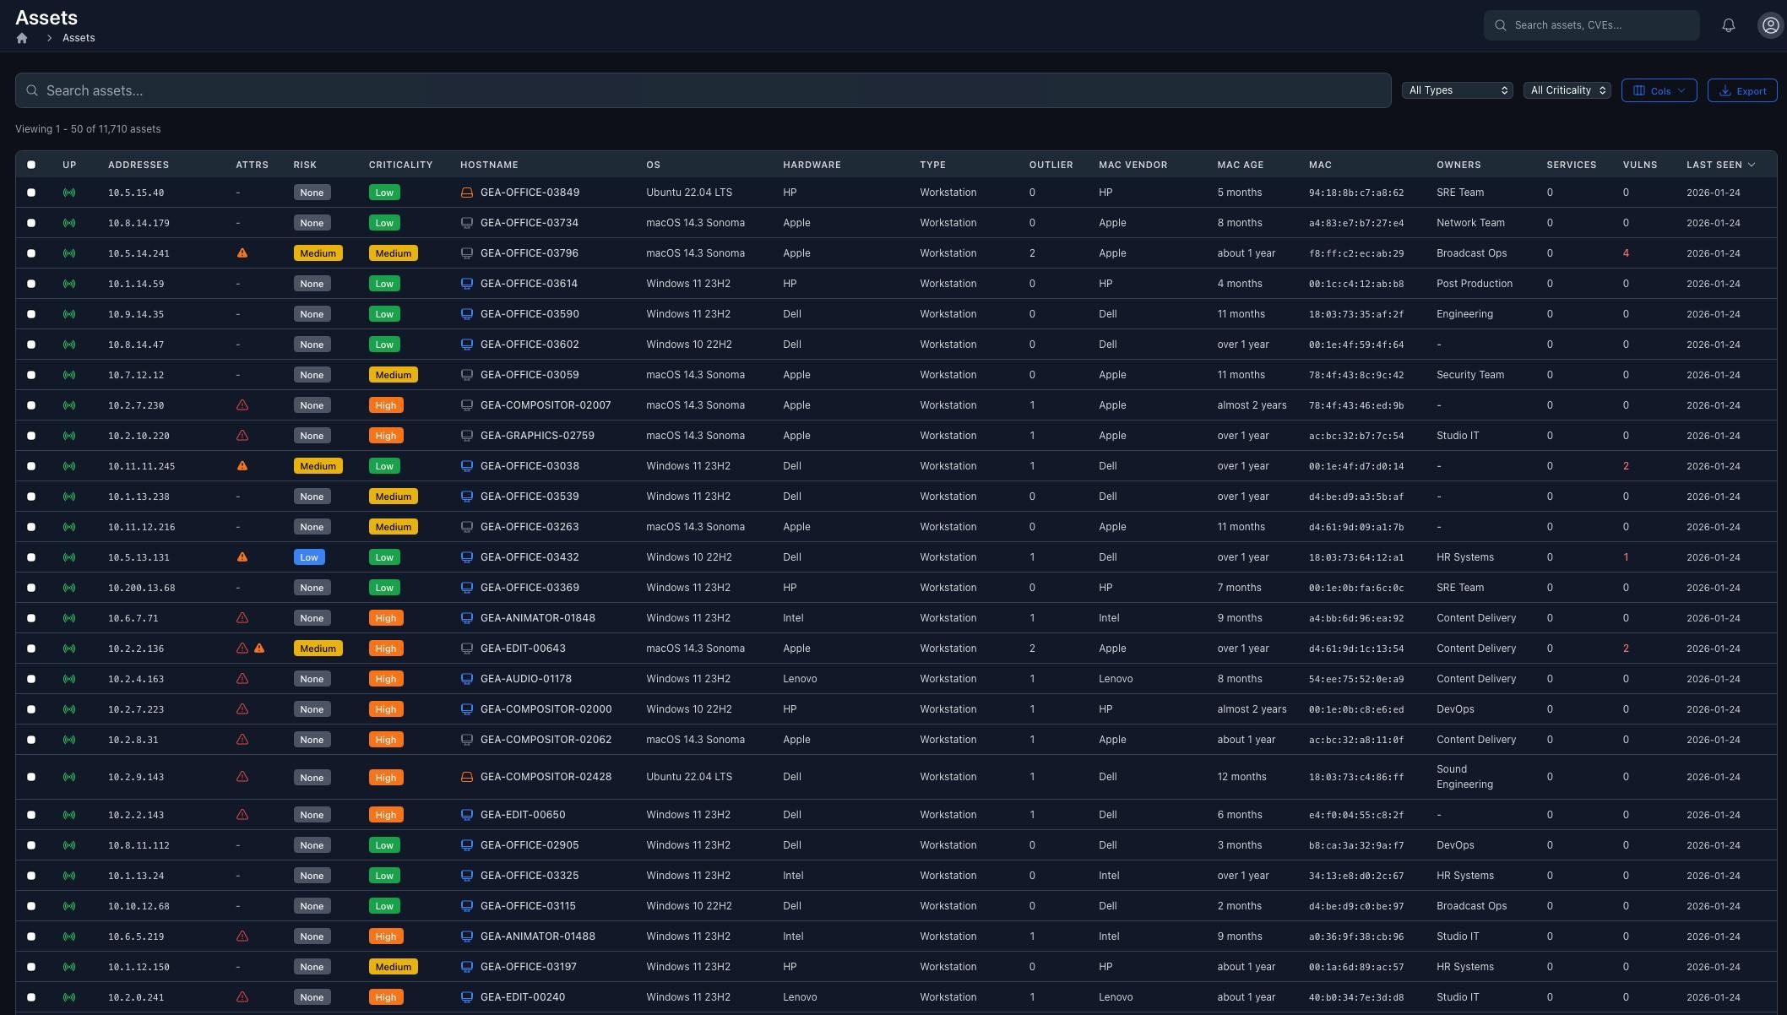Click the Export button
1787x1015 pixels.
(x=1741, y=90)
